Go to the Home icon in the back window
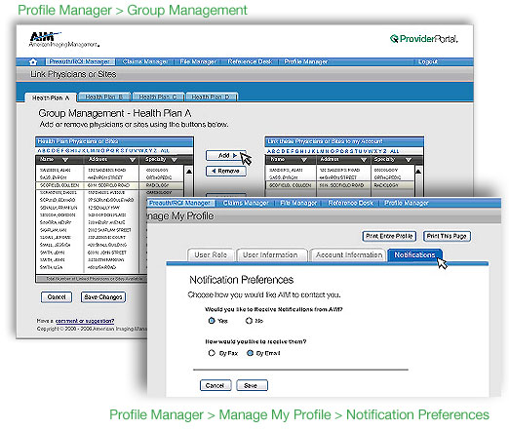The width and height of the screenshot is (509, 429). click(x=33, y=61)
